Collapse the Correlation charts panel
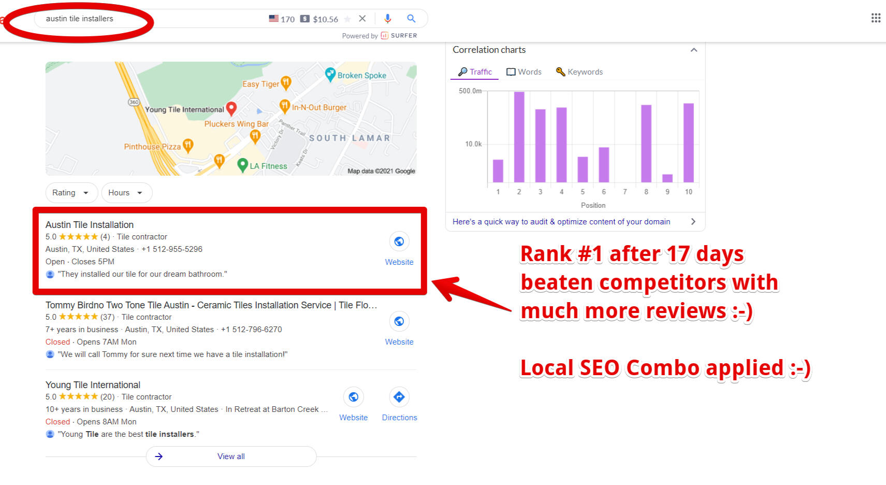The image size is (886, 485). pyautogui.click(x=694, y=50)
